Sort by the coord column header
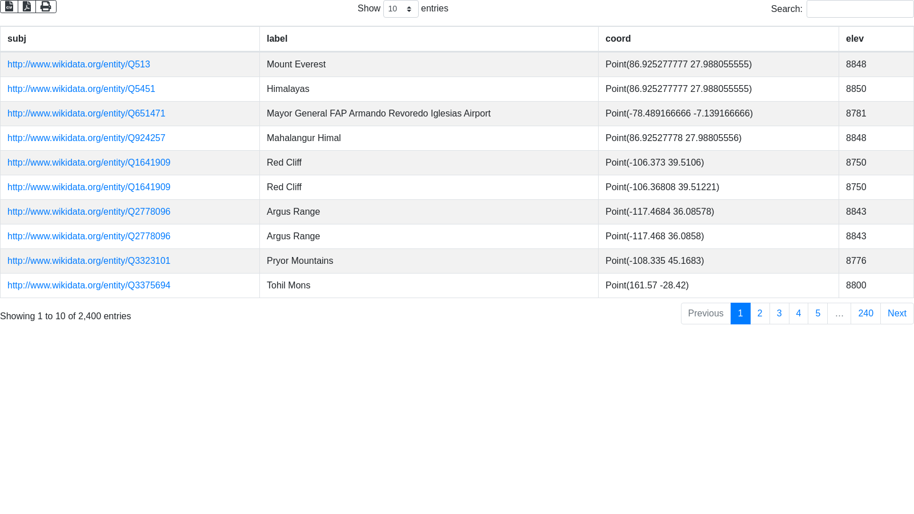The width and height of the screenshot is (914, 514). pos(618,39)
